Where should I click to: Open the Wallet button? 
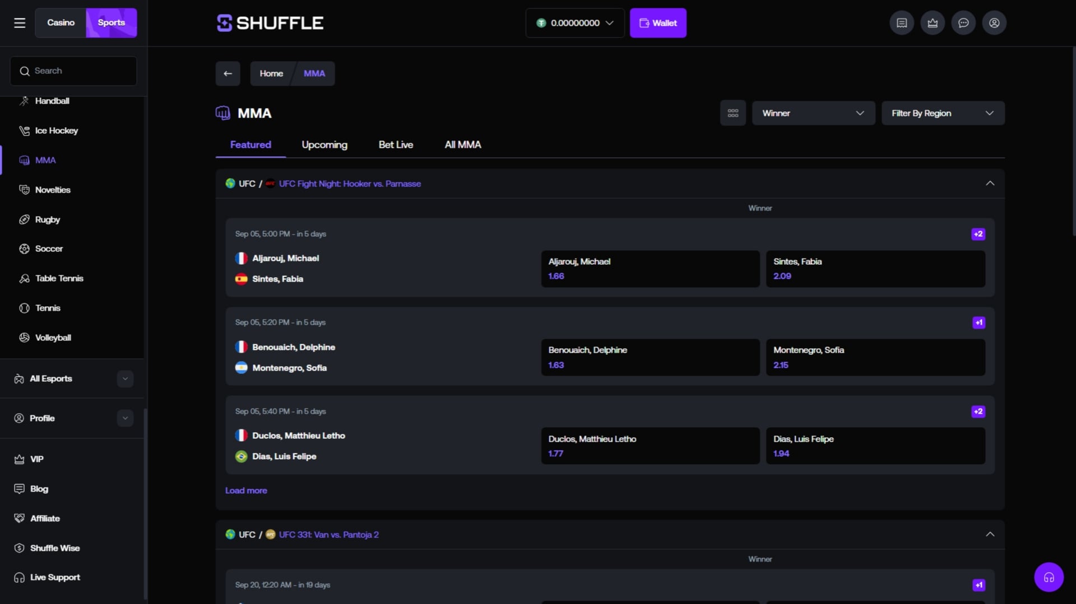658,23
